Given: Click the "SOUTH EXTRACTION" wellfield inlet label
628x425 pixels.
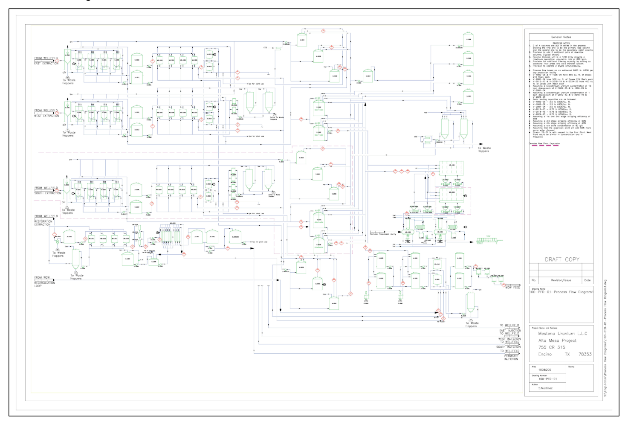Looking at the screenshot, I should pos(48,193).
